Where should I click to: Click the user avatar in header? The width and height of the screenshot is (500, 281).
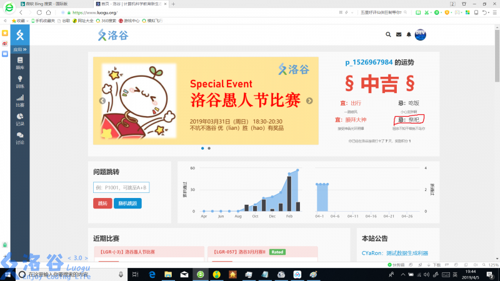(x=421, y=35)
